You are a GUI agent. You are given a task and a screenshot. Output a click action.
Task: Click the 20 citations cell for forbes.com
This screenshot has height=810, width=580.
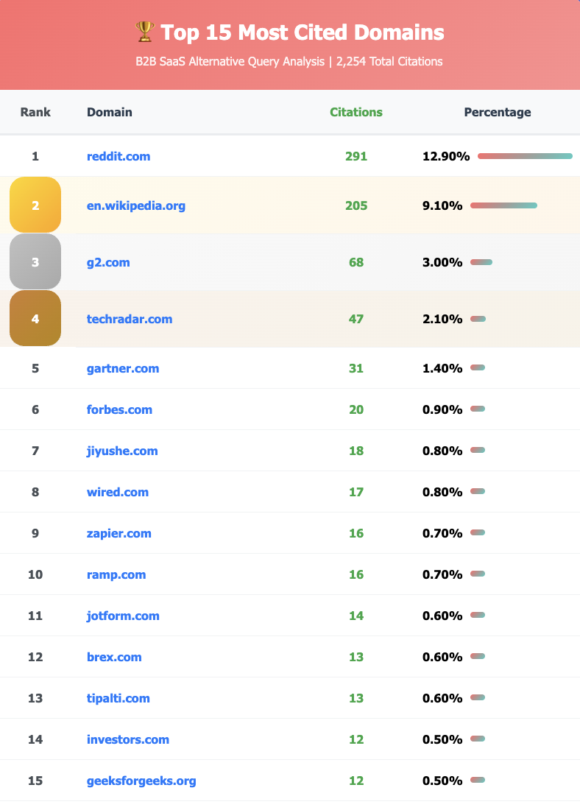coord(356,409)
